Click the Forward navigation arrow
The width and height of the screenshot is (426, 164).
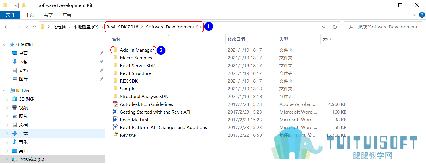(18, 27)
